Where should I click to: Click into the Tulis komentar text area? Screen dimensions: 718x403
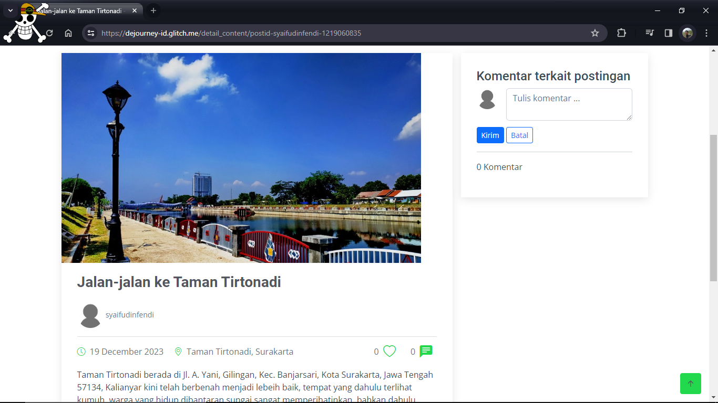[569, 104]
